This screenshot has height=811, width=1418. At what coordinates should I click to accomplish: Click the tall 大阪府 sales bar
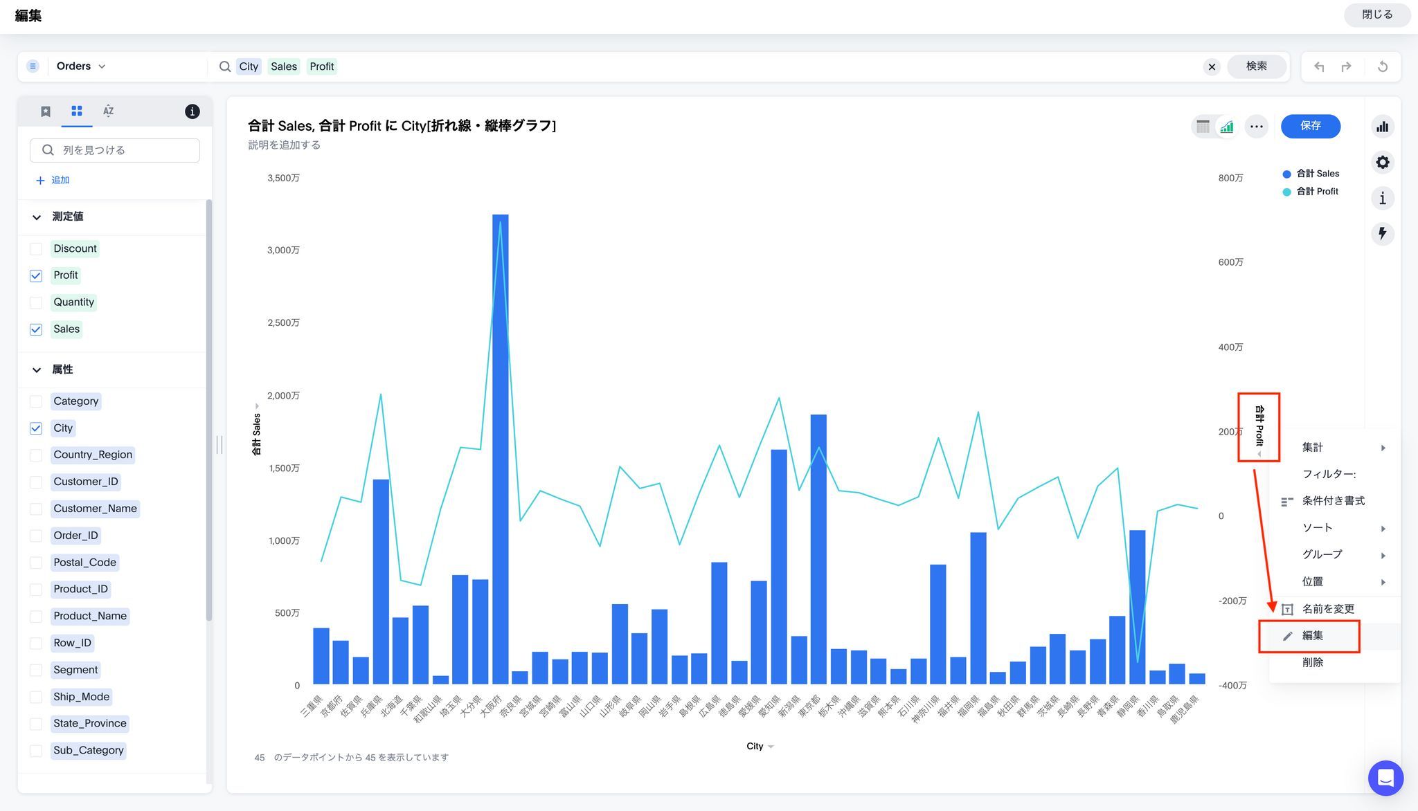pos(500,450)
